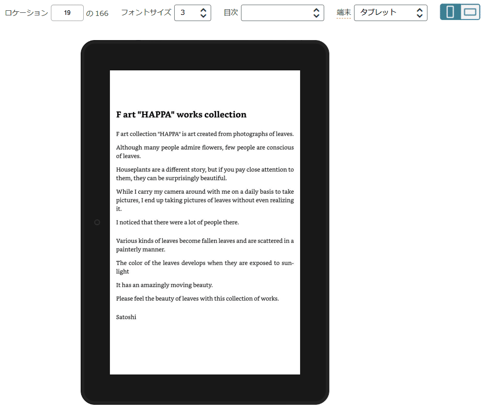Open the font size dropdown
This screenshot has width=484, height=413.
coord(193,13)
